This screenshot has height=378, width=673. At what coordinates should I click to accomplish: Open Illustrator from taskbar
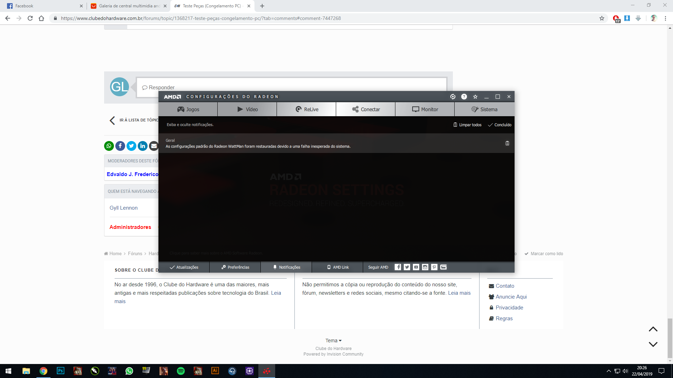[215, 371]
